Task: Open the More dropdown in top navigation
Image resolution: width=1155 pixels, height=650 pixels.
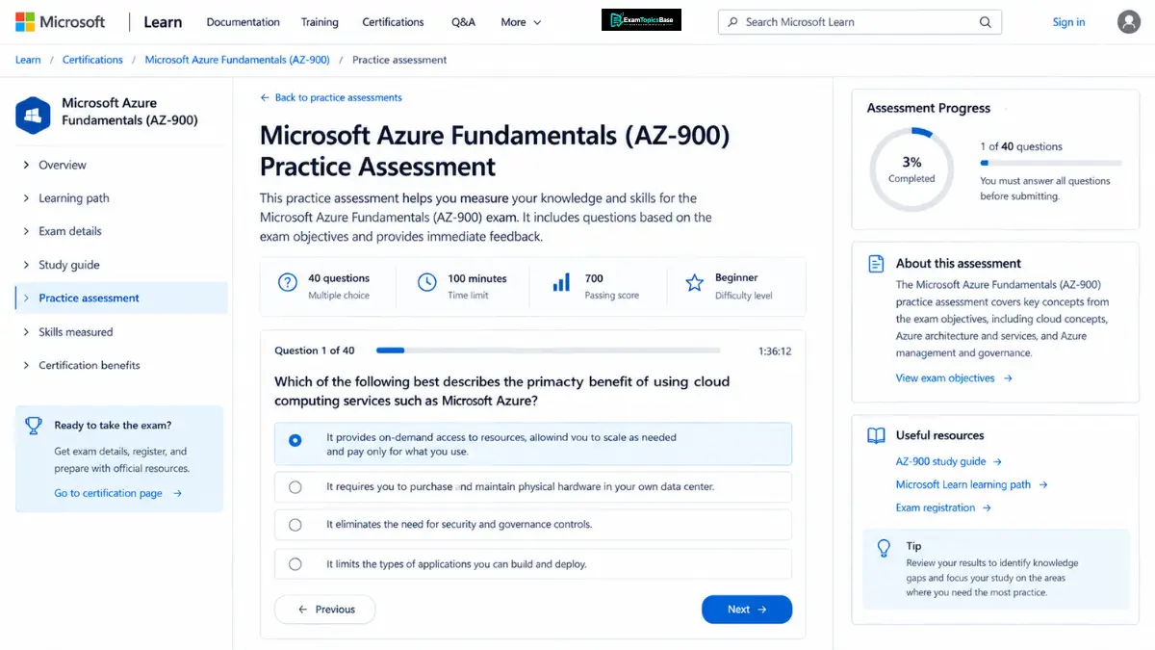Action: (521, 22)
